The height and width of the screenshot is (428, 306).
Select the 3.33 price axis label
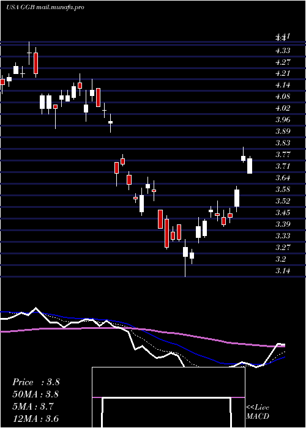coord(283,235)
